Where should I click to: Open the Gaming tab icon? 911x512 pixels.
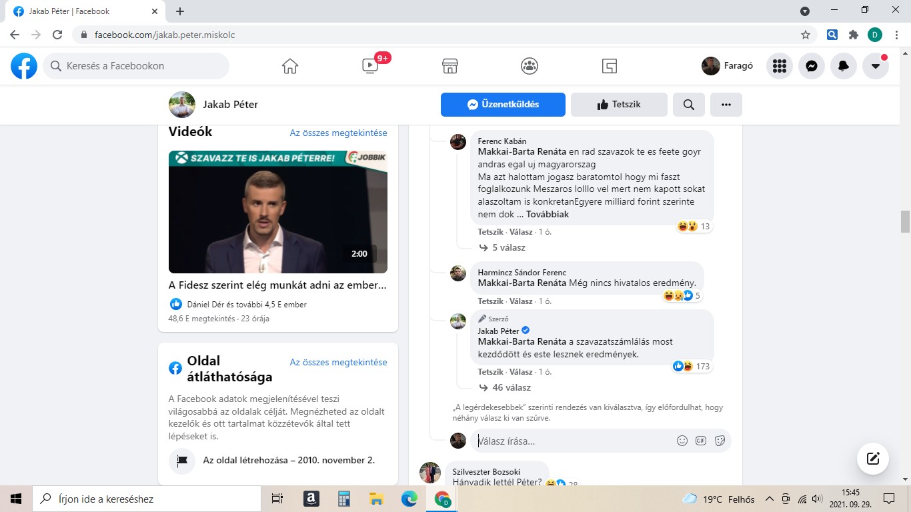609,66
